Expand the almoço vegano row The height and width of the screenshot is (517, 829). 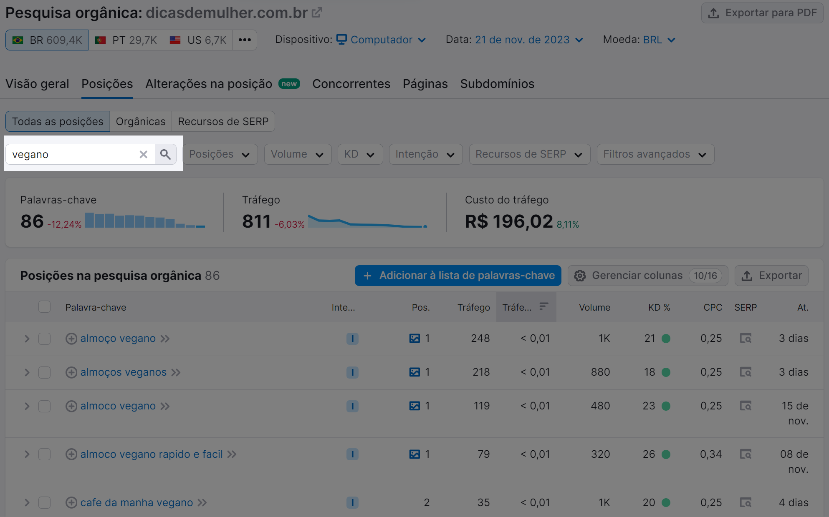(27, 339)
